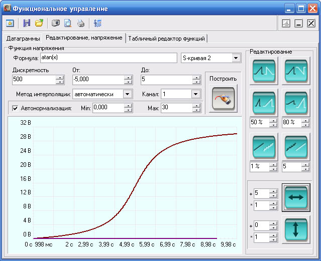Open the Табличный редактор функций tab
Screen dimensions: 321x261
click(167, 39)
